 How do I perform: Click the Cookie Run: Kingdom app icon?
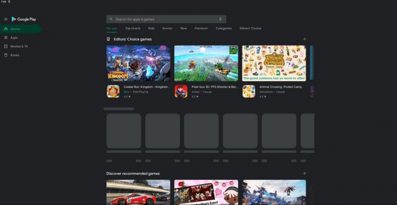(113, 92)
